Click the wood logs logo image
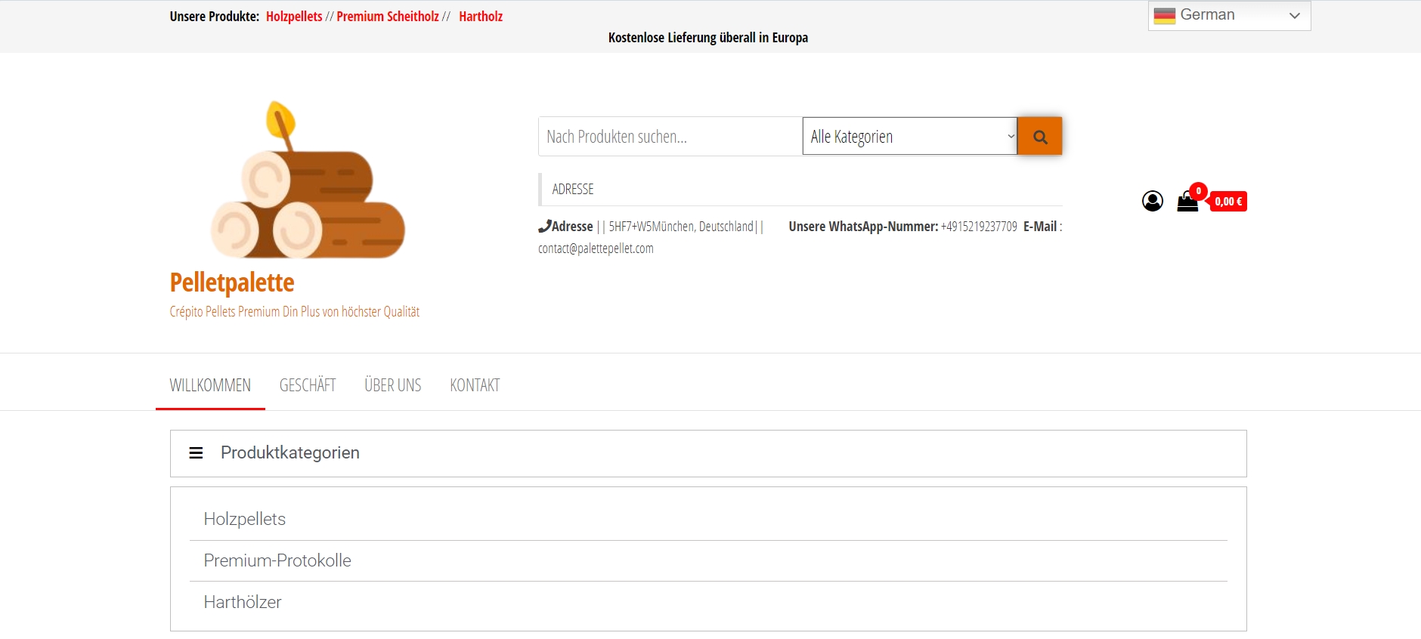The width and height of the screenshot is (1421, 639). click(308, 180)
